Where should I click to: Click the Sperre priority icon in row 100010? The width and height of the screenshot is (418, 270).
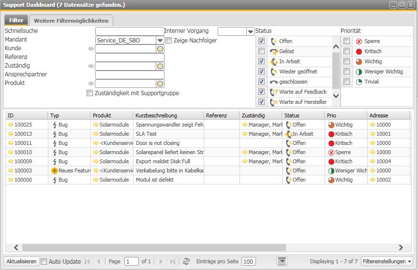pyautogui.click(x=331, y=152)
